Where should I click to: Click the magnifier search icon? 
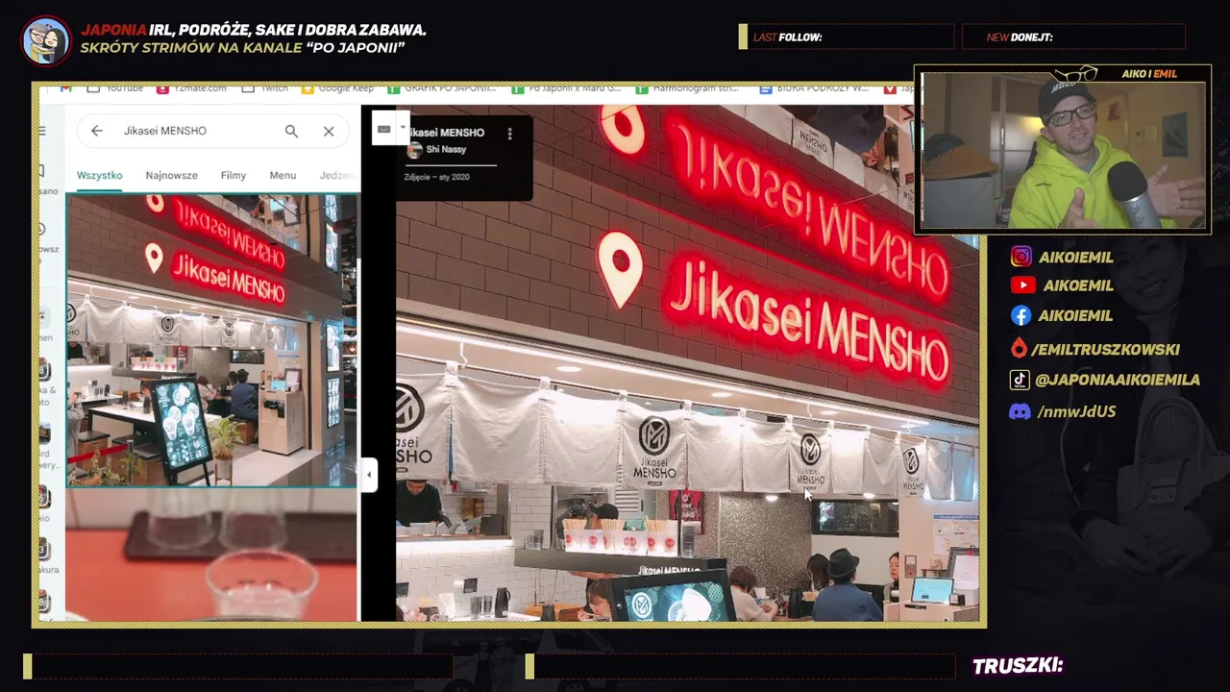coord(291,131)
